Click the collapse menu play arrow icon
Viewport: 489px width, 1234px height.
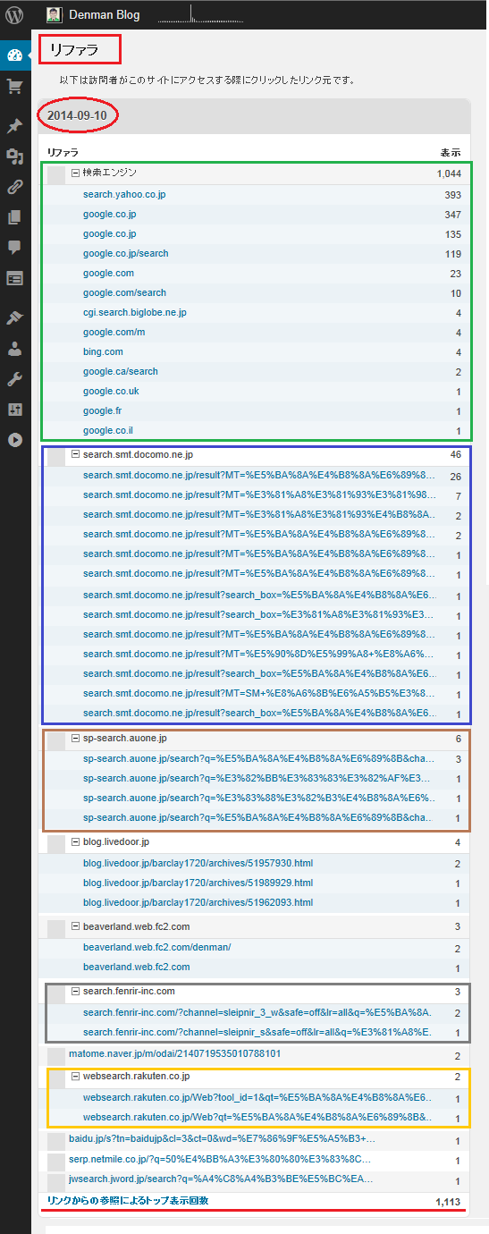[14, 440]
